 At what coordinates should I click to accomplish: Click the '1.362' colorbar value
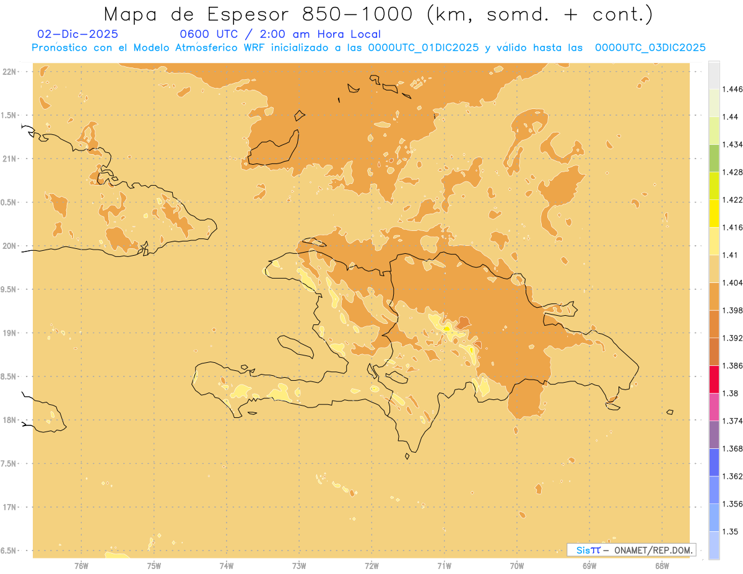pos(732,476)
